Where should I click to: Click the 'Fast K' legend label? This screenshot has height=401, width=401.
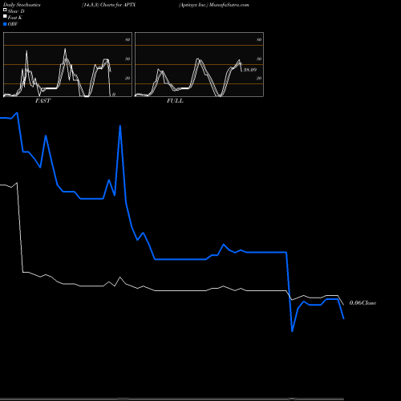(x=15, y=18)
